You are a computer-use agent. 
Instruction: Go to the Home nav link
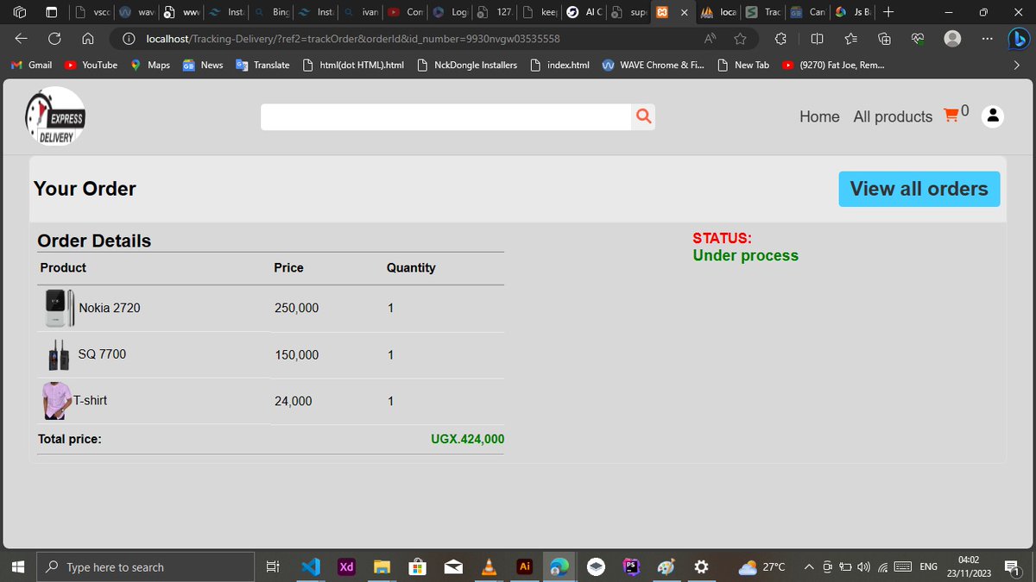pyautogui.click(x=819, y=116)
